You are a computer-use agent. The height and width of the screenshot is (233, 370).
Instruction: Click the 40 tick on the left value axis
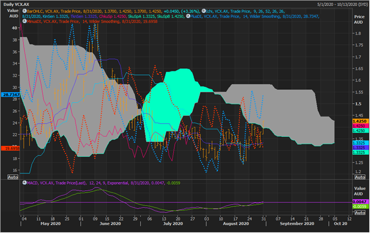(x=14, y=28)
